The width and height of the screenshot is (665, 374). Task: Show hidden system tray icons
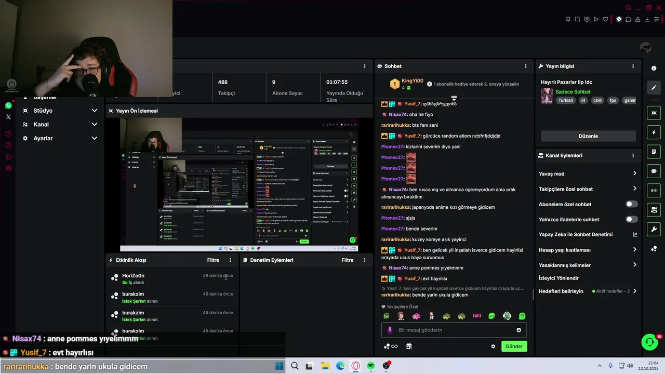599,366
